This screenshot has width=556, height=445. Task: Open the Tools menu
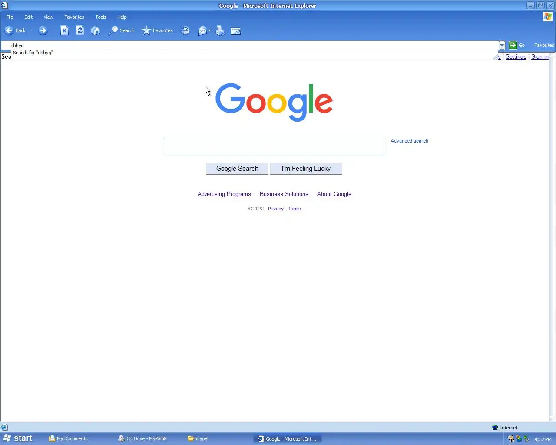(101, 17)
